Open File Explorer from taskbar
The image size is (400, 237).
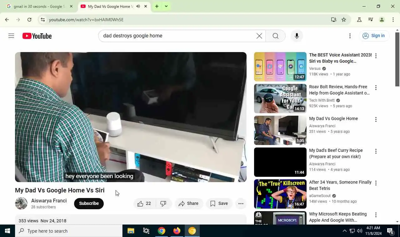coord(131,231)
